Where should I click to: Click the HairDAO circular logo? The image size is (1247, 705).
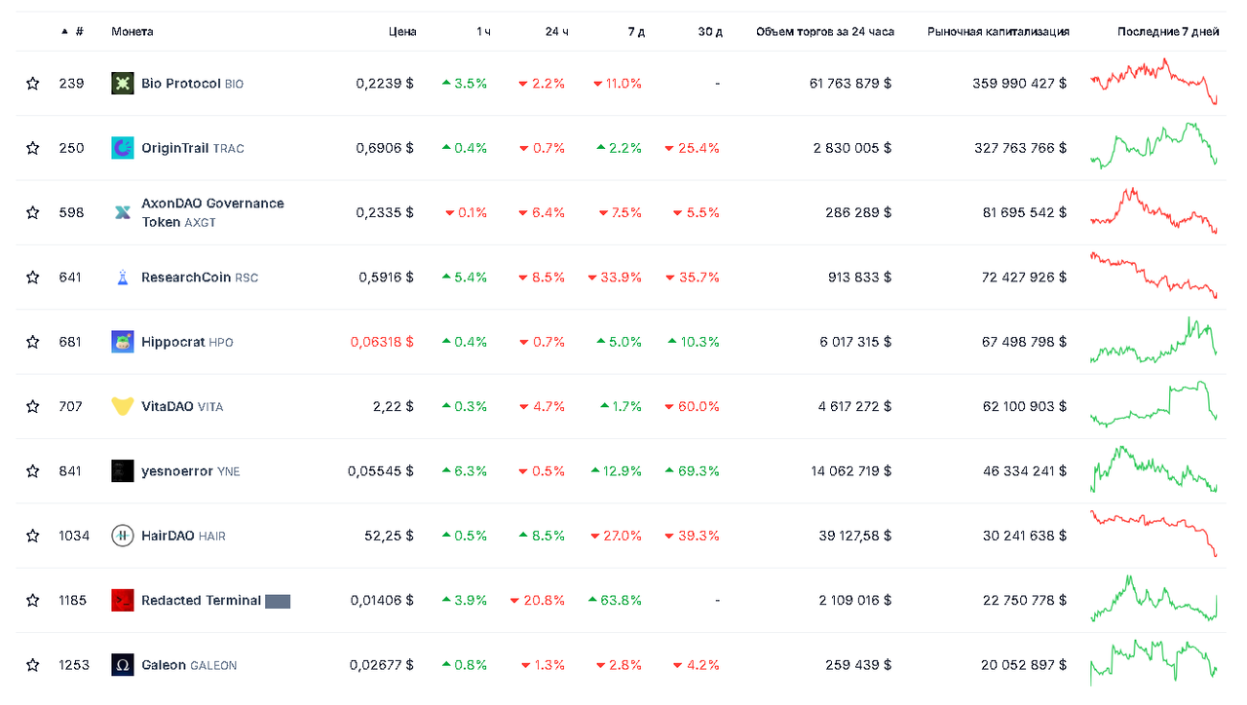(123, 536)
